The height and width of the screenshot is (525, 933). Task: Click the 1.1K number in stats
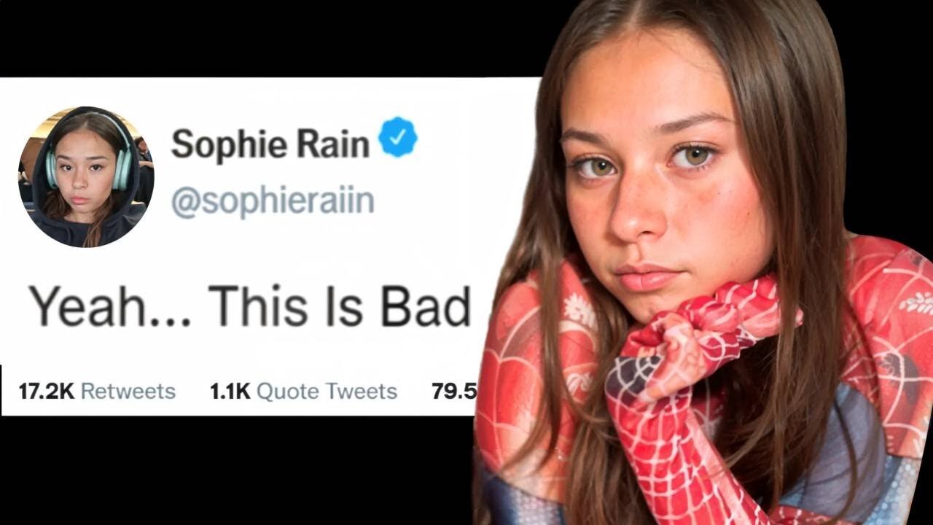230,392
